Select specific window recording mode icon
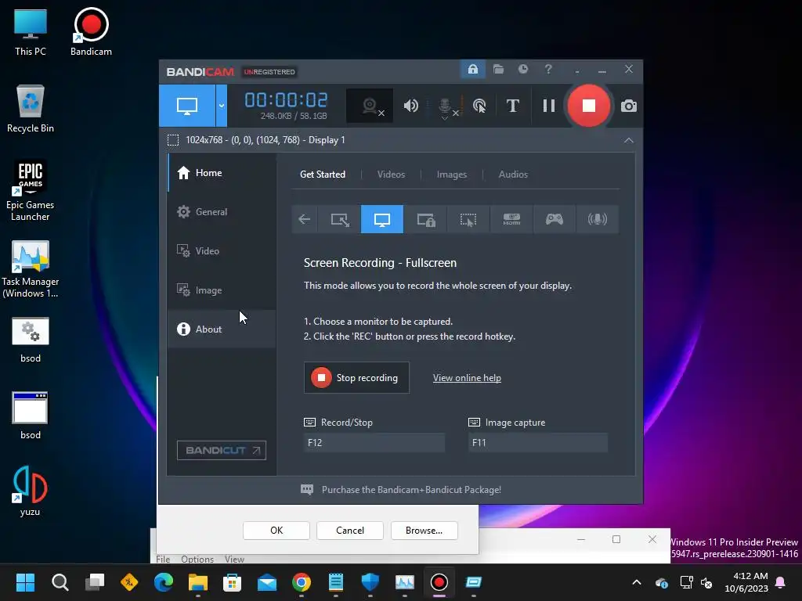802x601 pixels. 425,219
